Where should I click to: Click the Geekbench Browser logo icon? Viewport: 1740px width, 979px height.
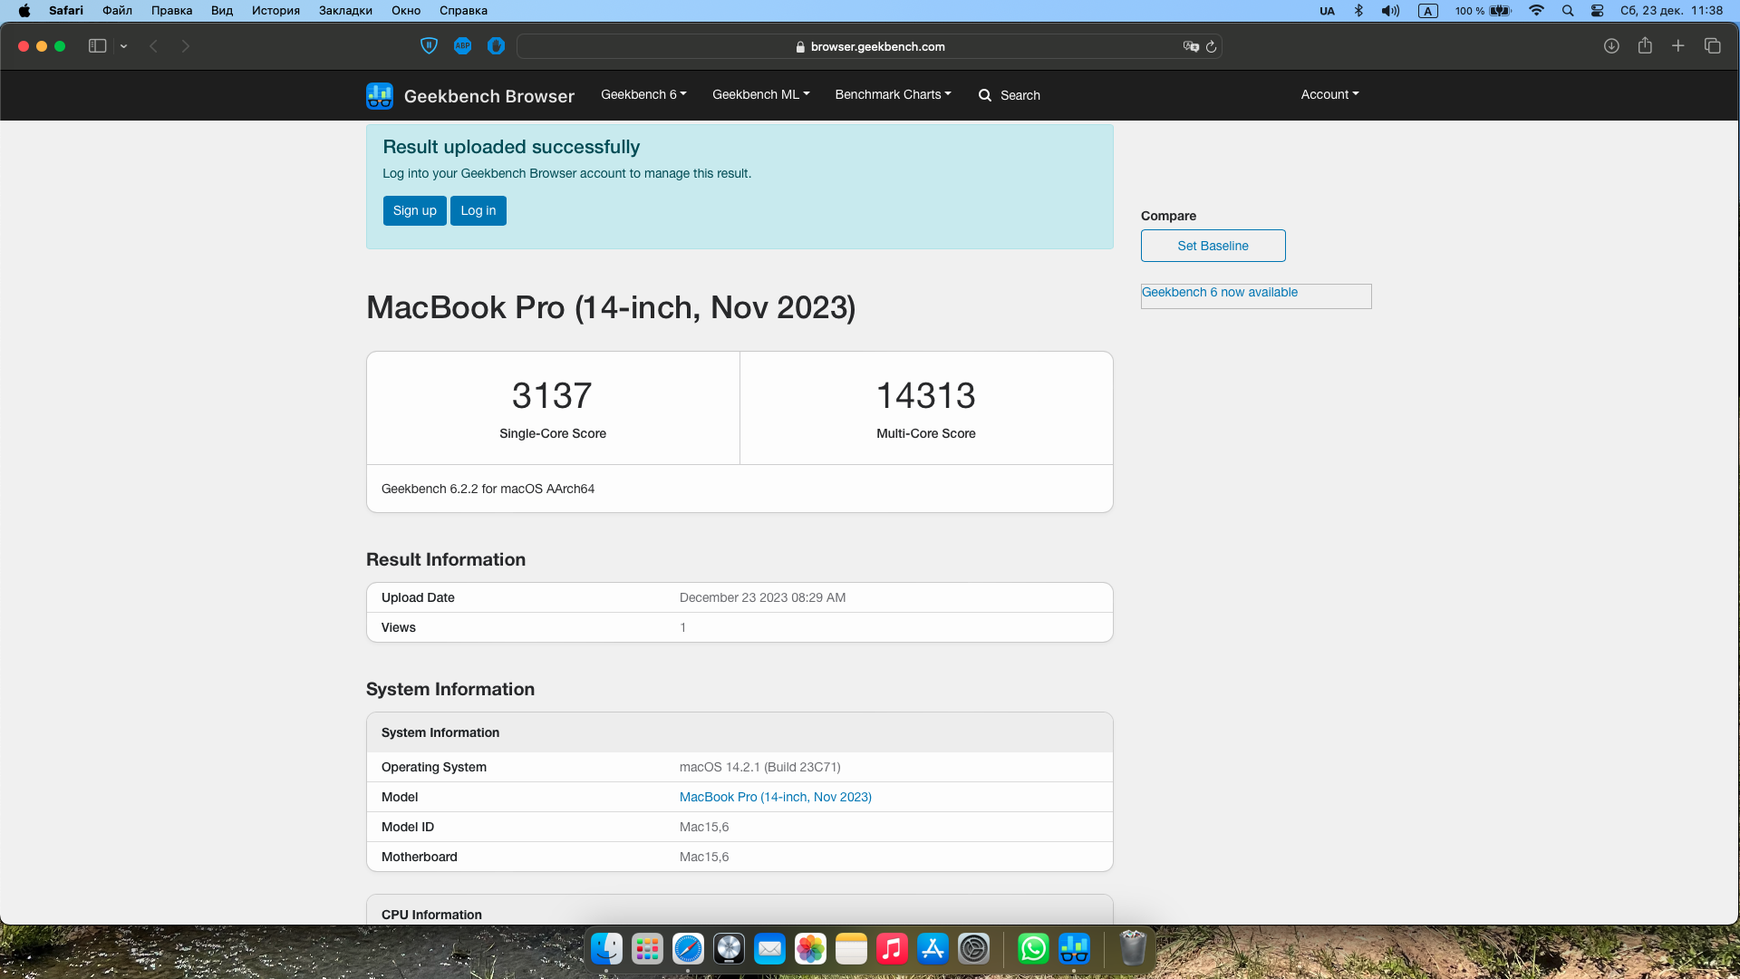click(380, 95)
